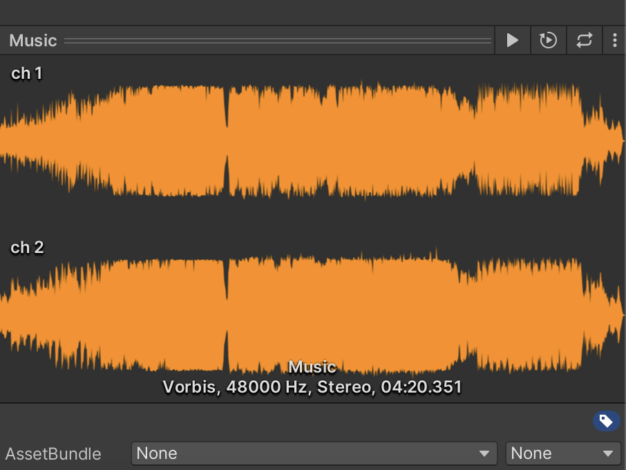
Task: Open the three-dot preview options menu
Action: 614,41
